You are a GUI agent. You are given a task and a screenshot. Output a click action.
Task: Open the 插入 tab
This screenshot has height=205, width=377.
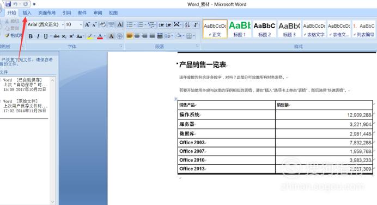pyautogui.click(x=27, y=12)
